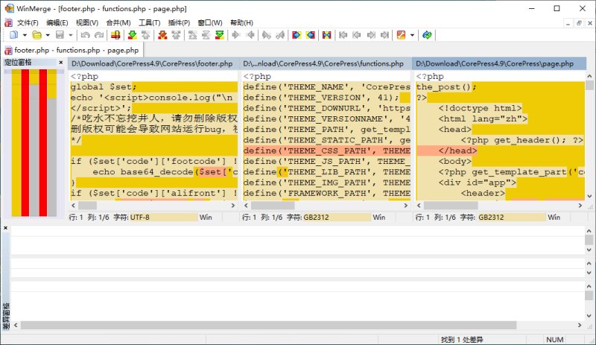Screen dimensions: 596x345
Task: Click the diff pane bottom scroll right arrow
Action: tap(580, 325)
